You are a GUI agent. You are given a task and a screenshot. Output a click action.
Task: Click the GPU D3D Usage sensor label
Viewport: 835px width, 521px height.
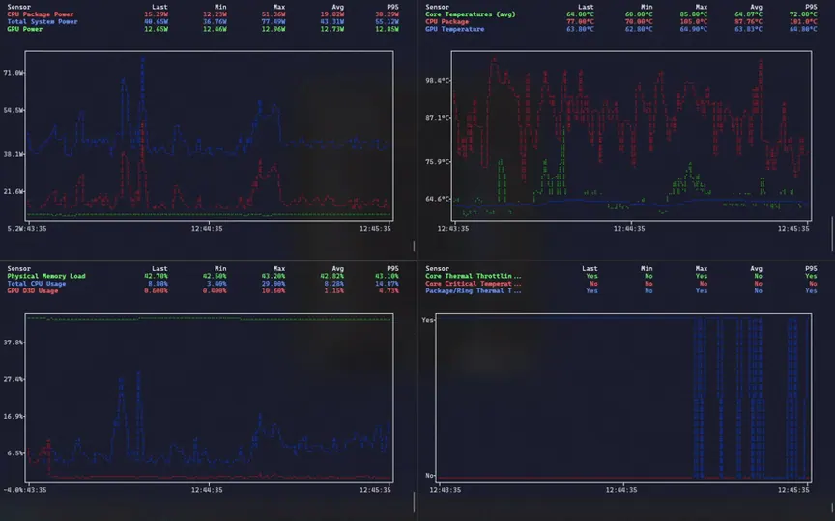pyautogui.click(x=33, y=290)
